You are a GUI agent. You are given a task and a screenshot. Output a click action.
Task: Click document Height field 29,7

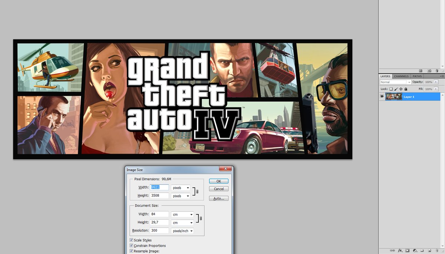(159, 223)
